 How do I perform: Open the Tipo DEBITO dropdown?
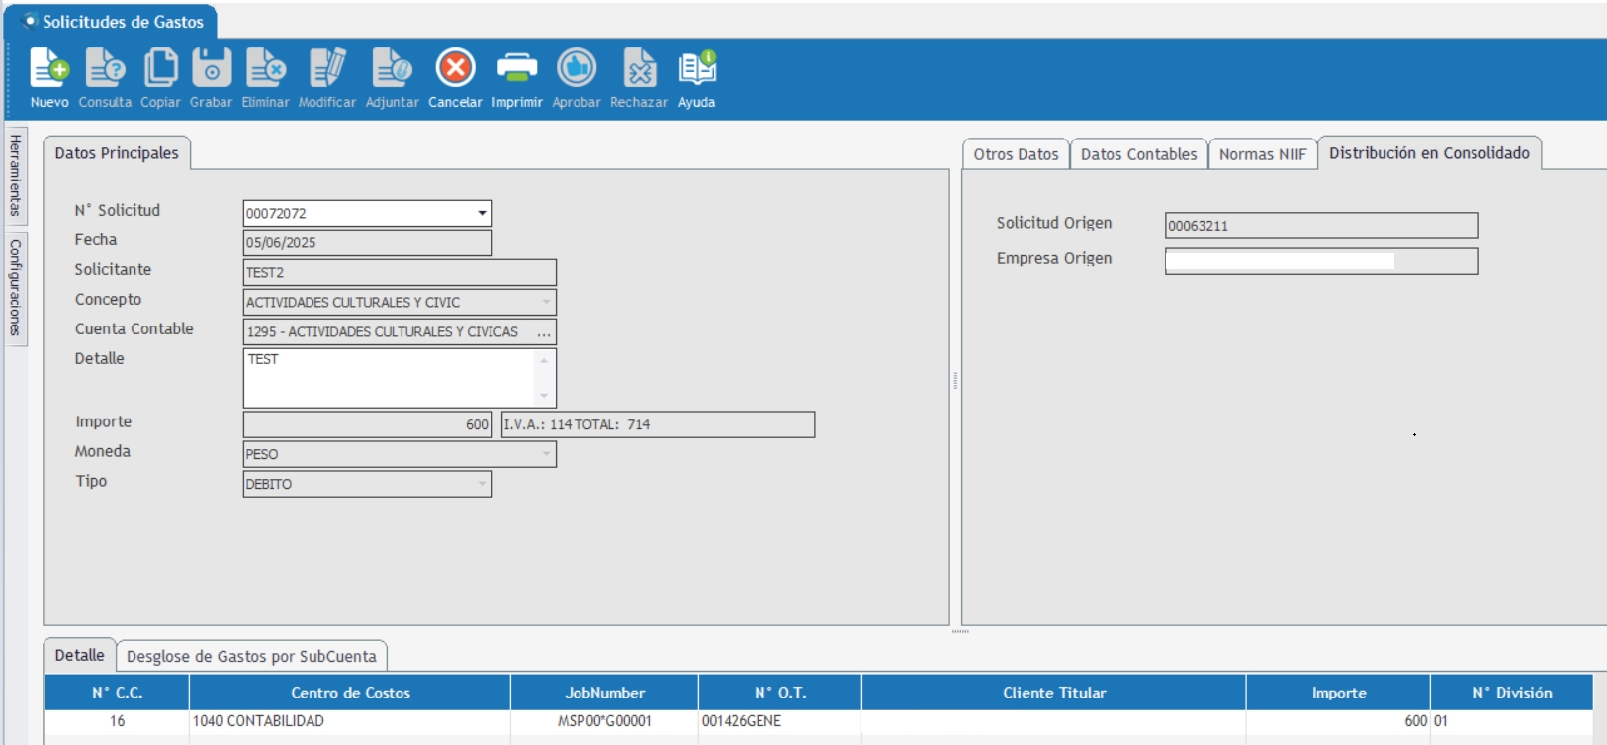pyautogui.click(x=482, y=484)
